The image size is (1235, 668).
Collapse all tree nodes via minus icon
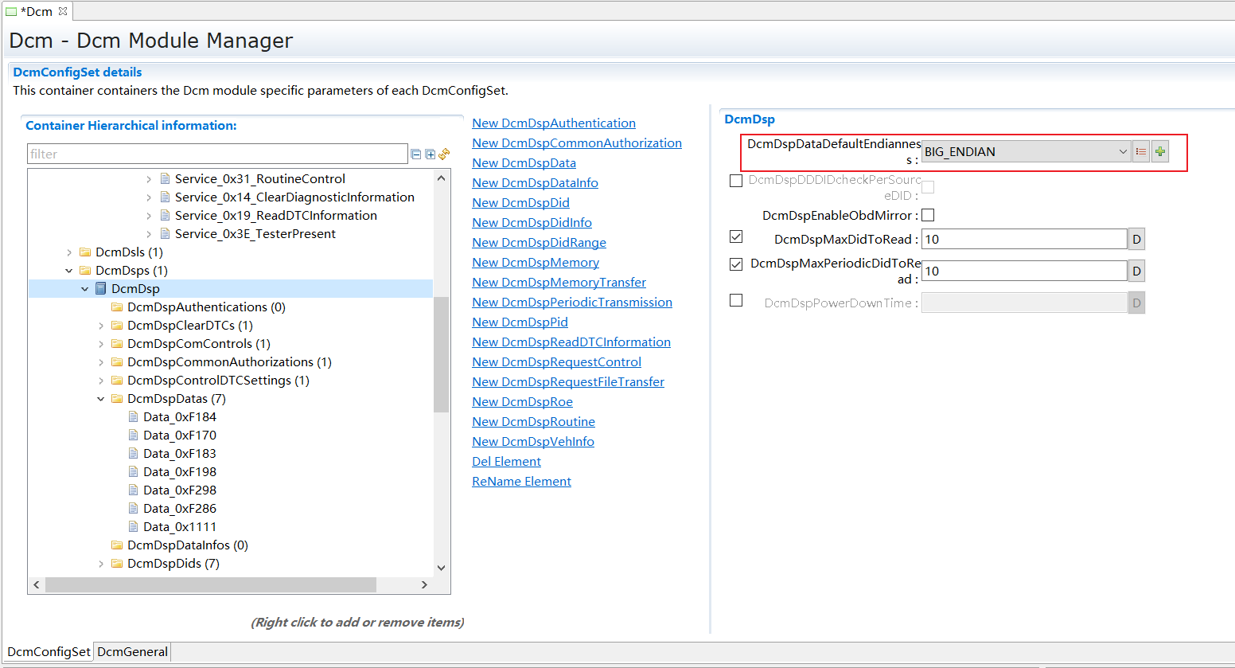[x=416, y=154]
